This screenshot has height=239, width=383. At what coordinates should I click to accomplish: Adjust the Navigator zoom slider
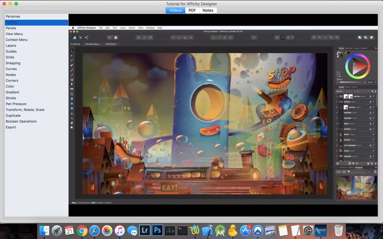[x=356, y=172]
